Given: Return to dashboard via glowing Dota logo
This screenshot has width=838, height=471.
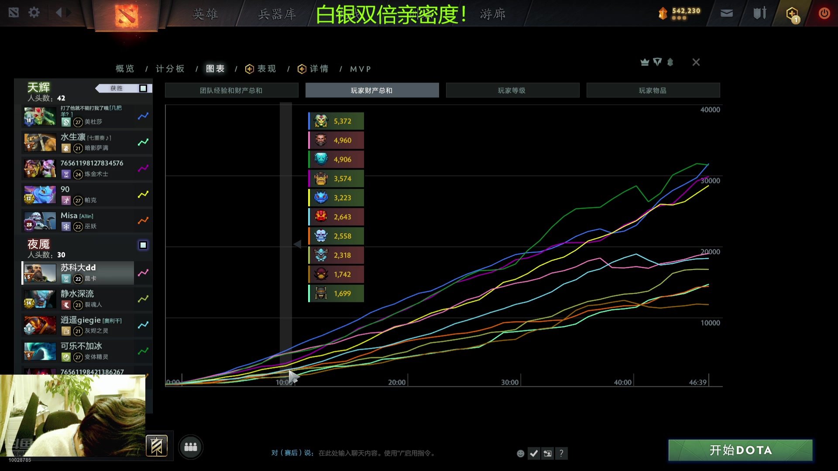Looking at the screenshot, I should [x=127, y=16].
